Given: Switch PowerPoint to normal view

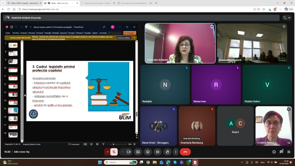Looking at the screenshot, I should pyautogui.click(x=85, y=144).
